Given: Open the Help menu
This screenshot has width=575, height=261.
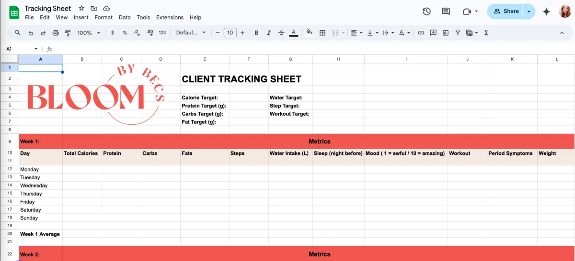Looking at the screenshot, I should (195, 17).
